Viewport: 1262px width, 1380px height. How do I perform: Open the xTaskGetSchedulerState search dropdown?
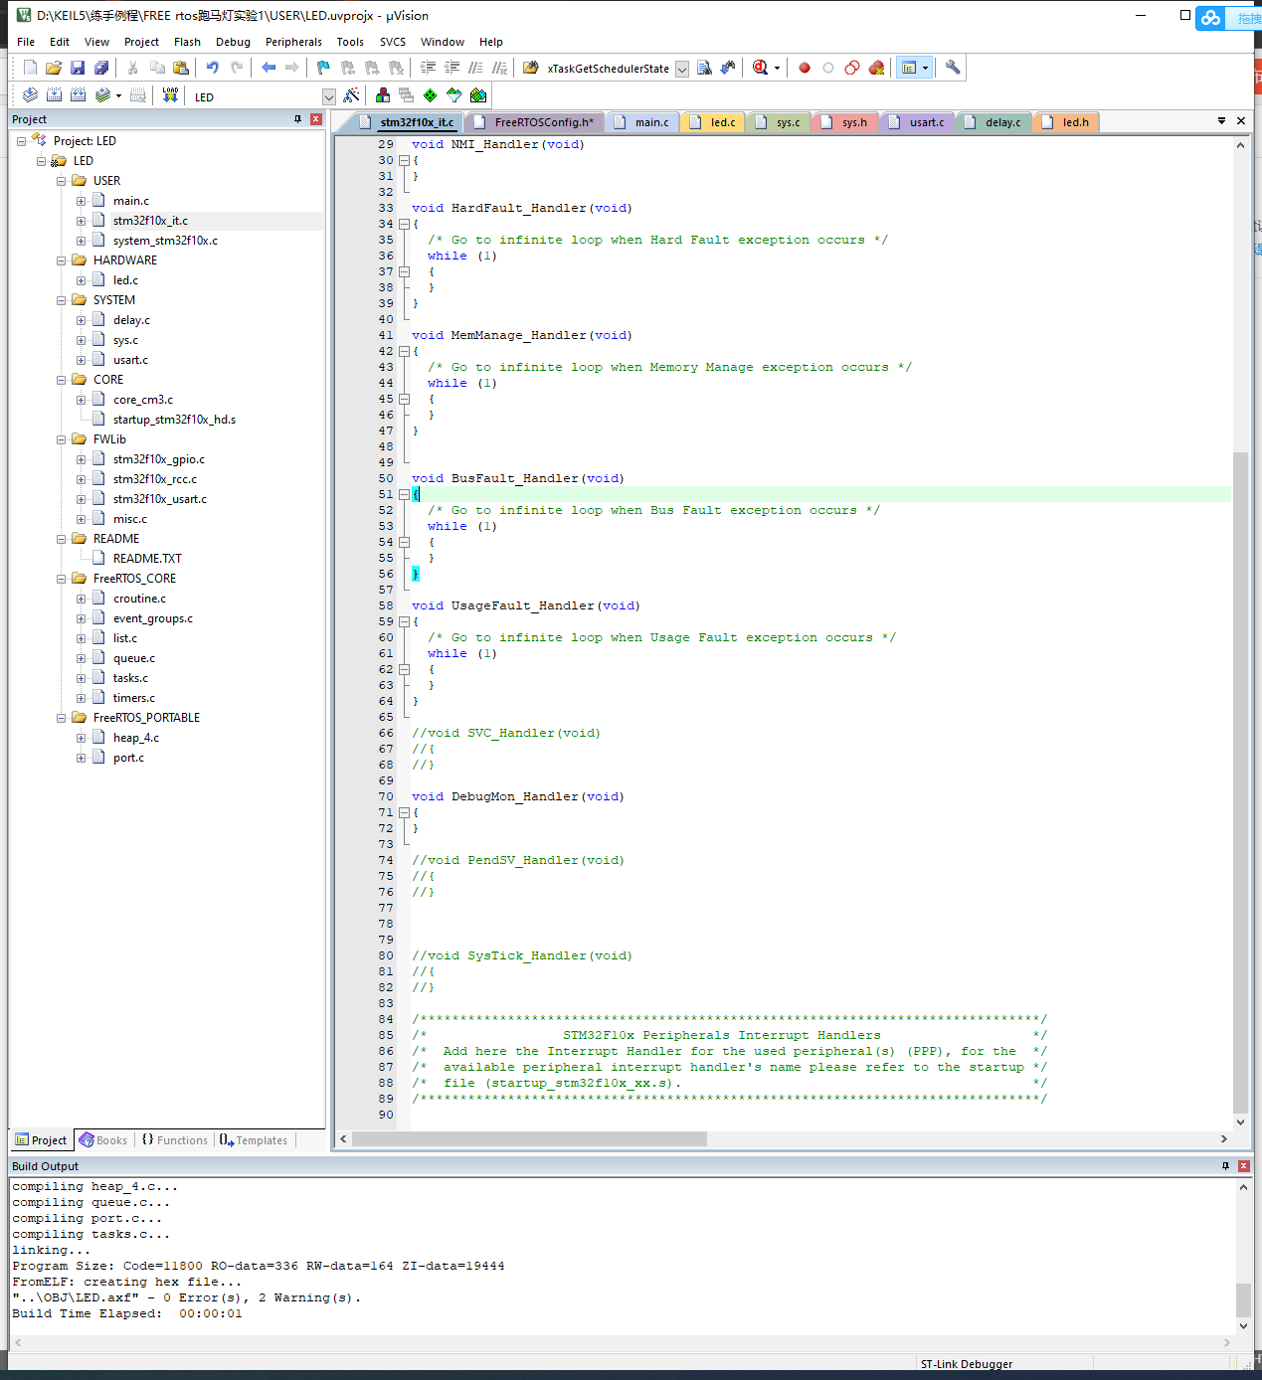coord(682,69)
